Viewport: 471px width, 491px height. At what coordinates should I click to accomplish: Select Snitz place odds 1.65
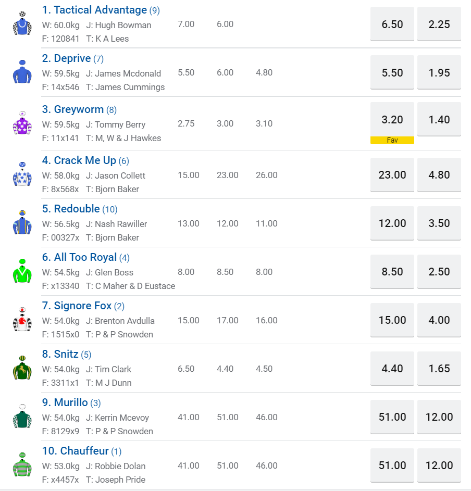(x=439, y=369)
